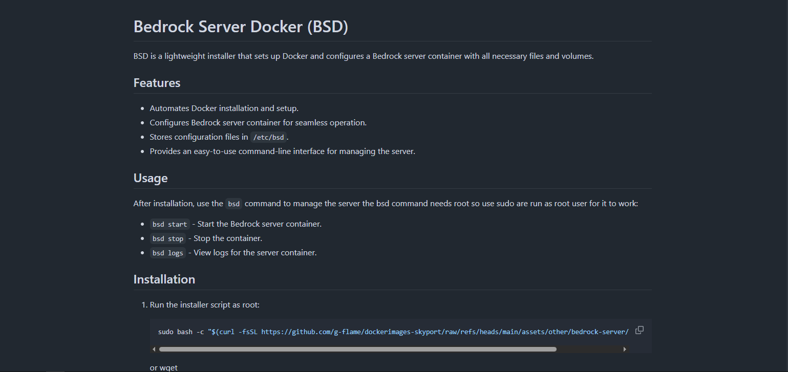Click the bullet text about Docker installation automation
This screenshot has width=788, height=372.
pyautogui.click(x=224, y=108)
